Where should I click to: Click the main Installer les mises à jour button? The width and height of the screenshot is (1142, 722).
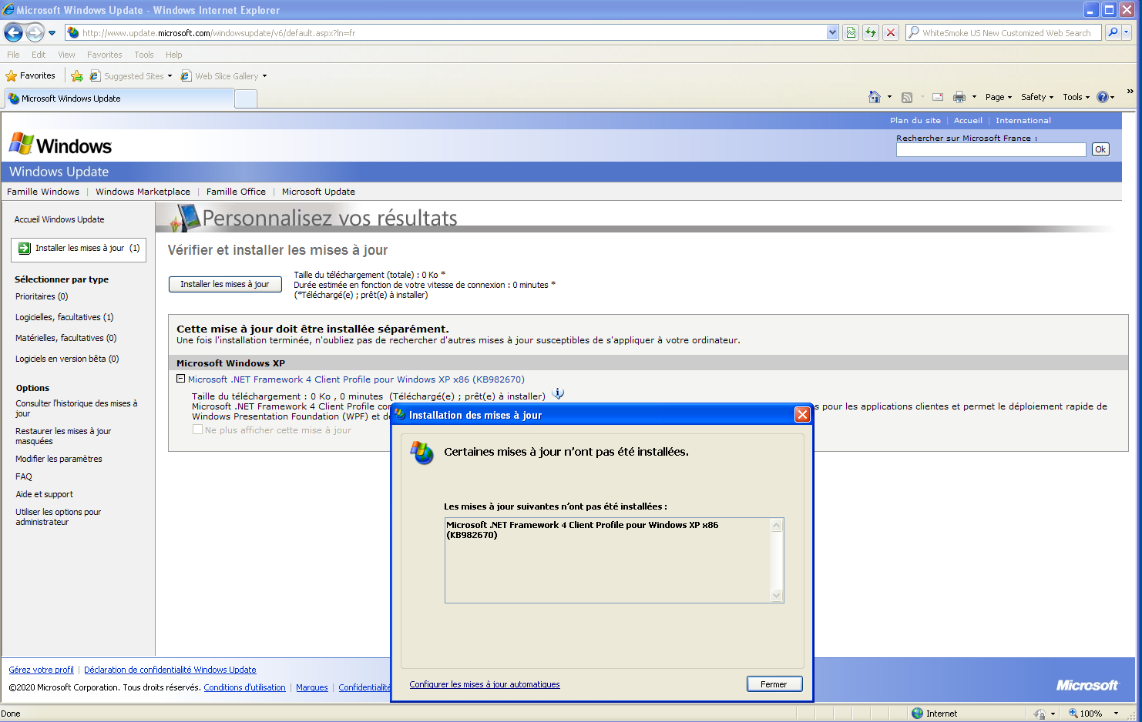tap(225, 284)
